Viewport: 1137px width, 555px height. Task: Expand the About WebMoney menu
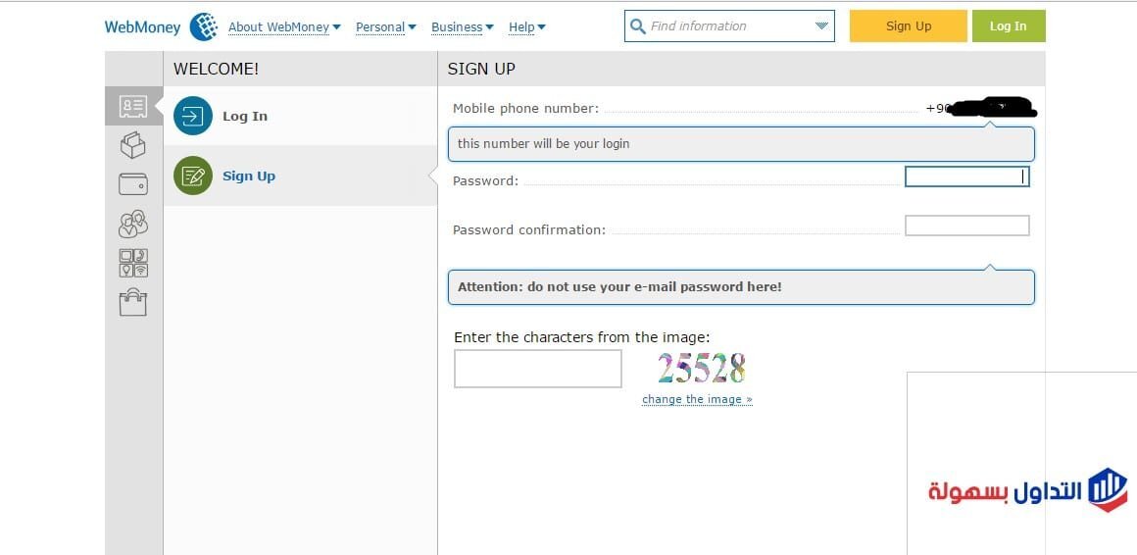pos(284,27)
